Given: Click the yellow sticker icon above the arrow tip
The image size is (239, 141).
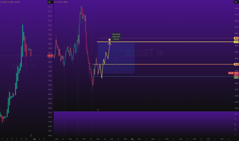Looking at the screenshot, I should point(109,40).
